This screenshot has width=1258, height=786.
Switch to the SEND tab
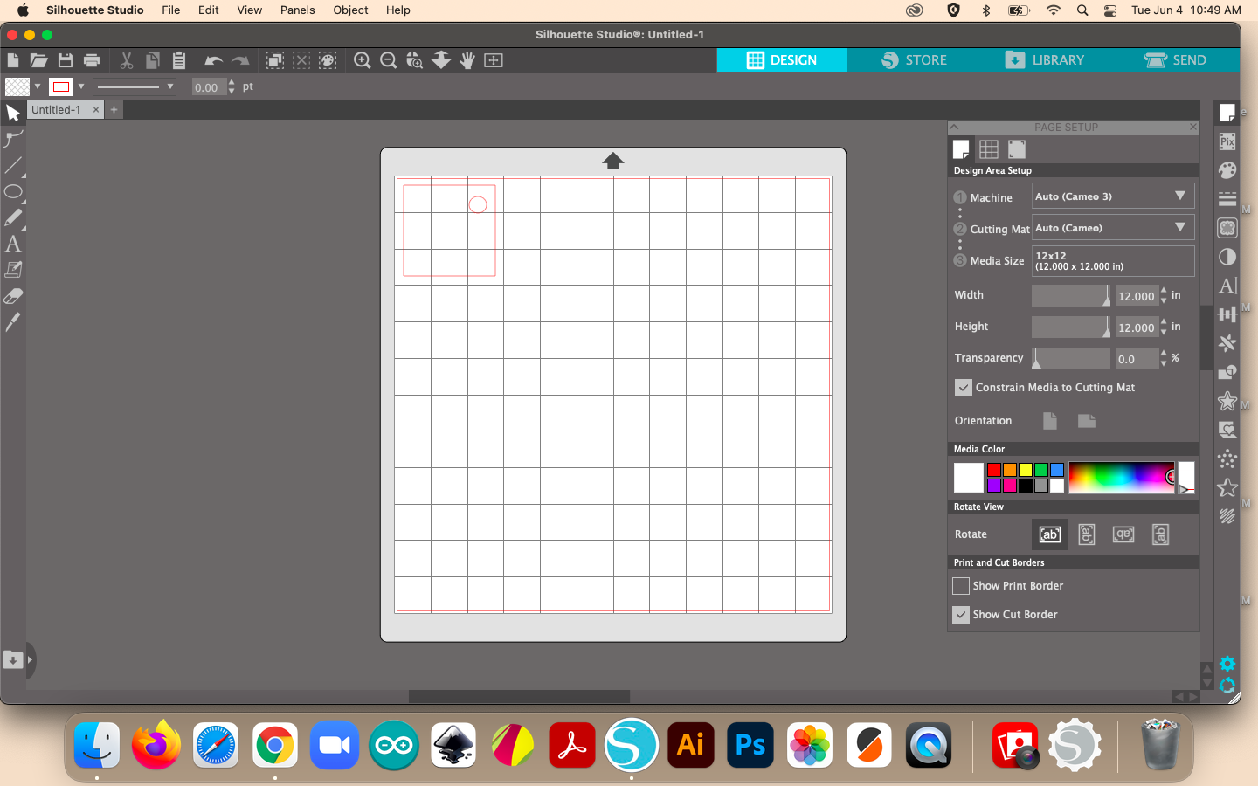[x=1175, y=60]
